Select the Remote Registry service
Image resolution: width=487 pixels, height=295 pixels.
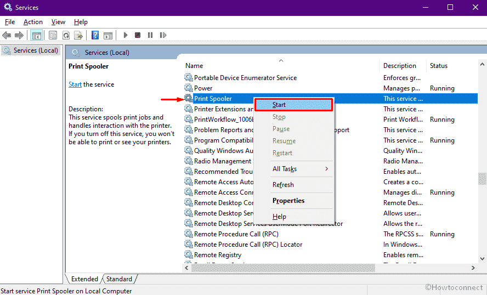click(218, 255)
